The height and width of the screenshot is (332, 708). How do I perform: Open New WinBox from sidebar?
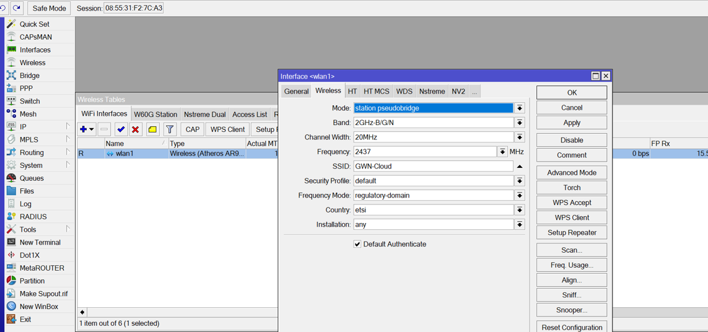click(39, 306)
